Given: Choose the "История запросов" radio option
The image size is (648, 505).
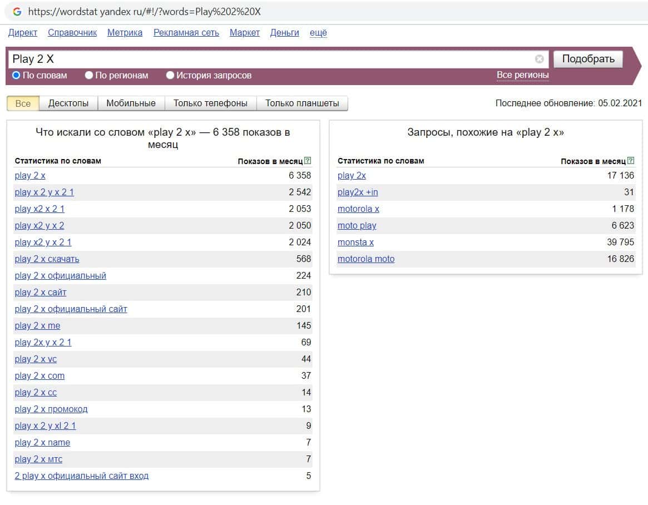Looking at the screenshot, I should coord(170,75).
